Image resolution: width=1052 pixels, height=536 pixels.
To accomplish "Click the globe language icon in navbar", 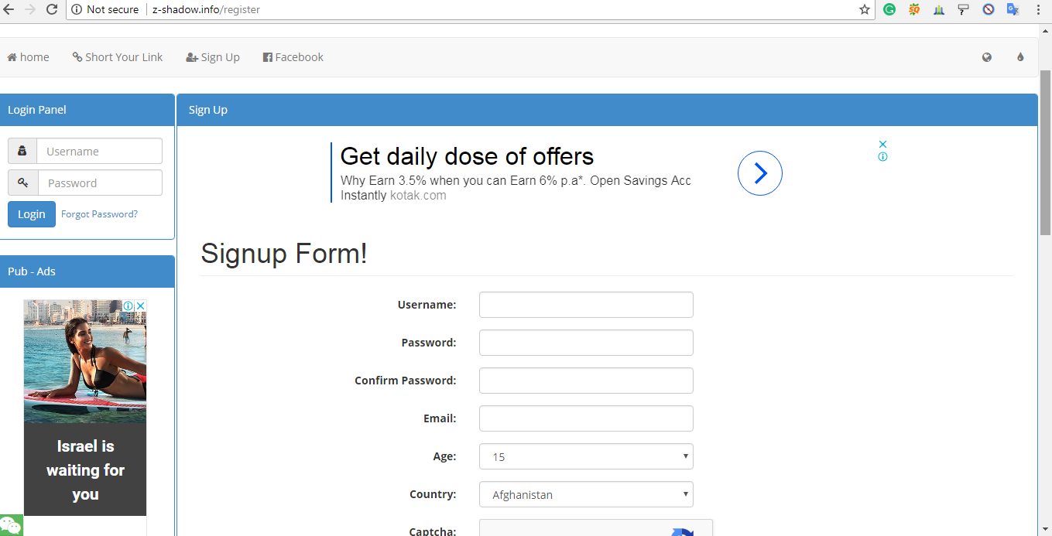I will (987, 57).
